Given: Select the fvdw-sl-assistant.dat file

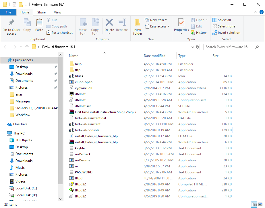Looking at the screenshot, I should pyautogui.click(x=150, y=118).
